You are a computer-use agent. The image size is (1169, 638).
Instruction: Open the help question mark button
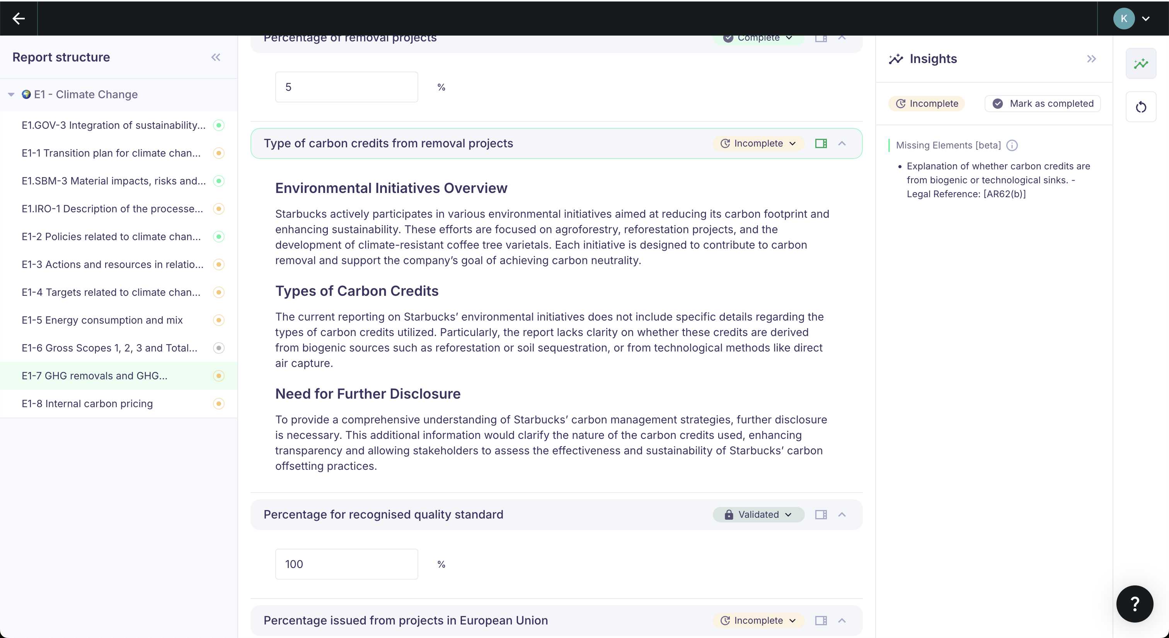(x=1135, y=604)
